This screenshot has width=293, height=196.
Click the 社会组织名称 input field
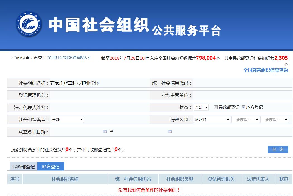click(x=100, y=83)
